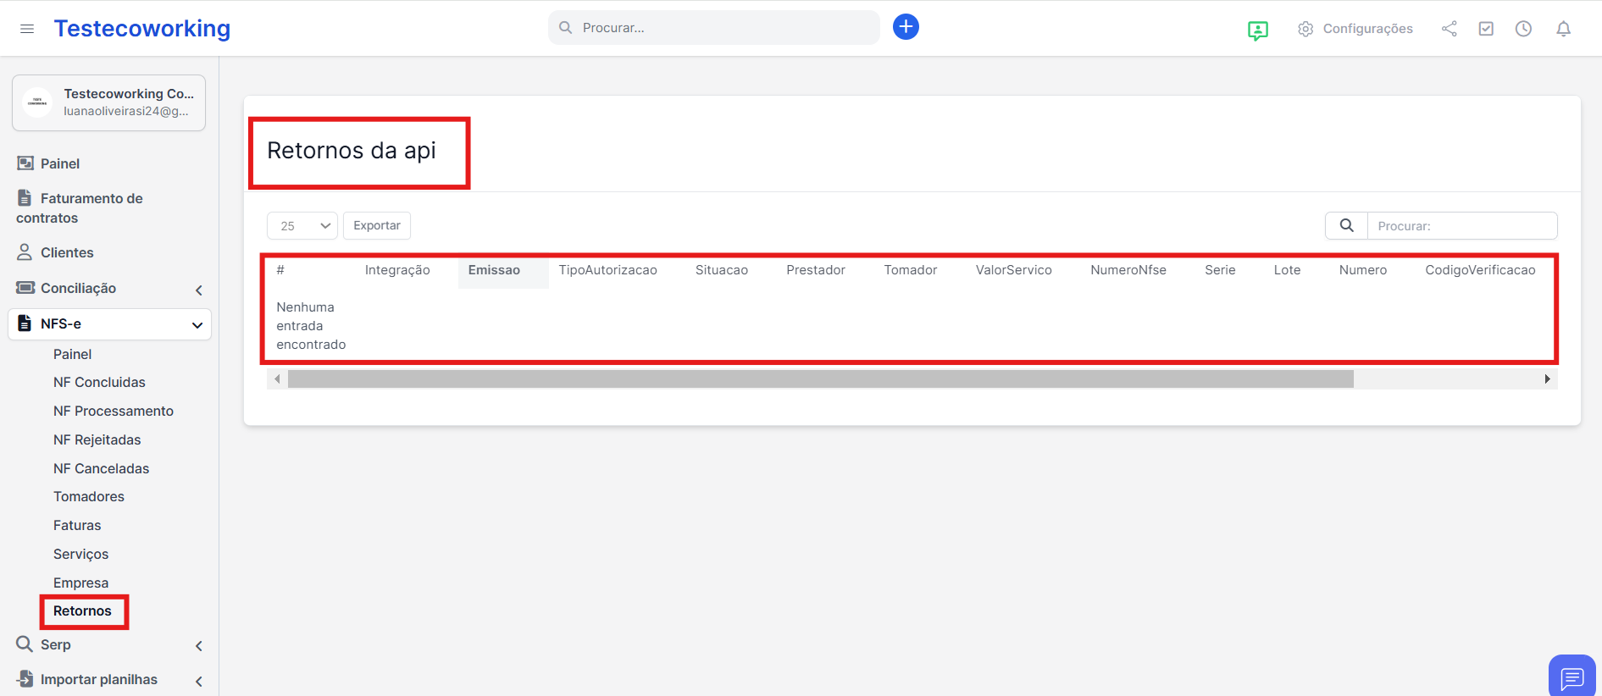Open the green chat support icon

coord(1257,30)
